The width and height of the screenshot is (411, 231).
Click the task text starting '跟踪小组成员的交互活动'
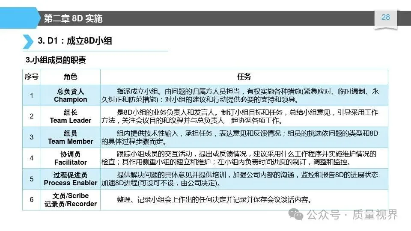coord(239,158)
